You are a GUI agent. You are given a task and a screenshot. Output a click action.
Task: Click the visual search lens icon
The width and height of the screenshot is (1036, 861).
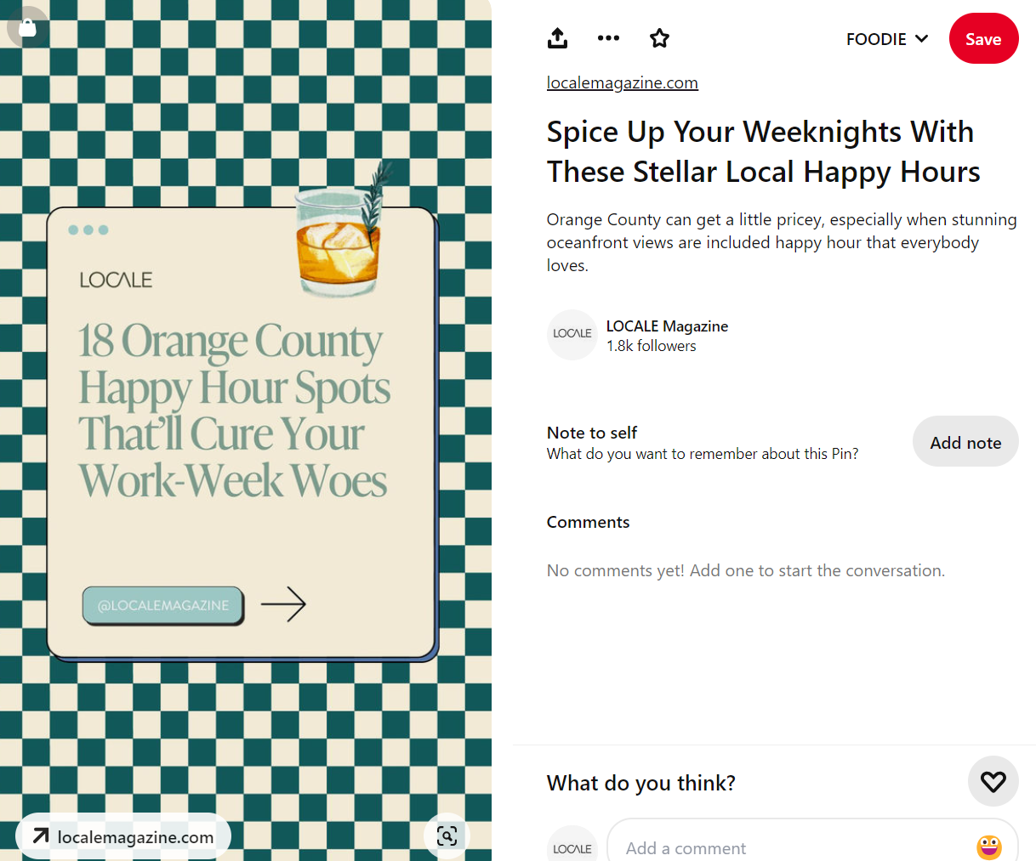pos(447,836)
